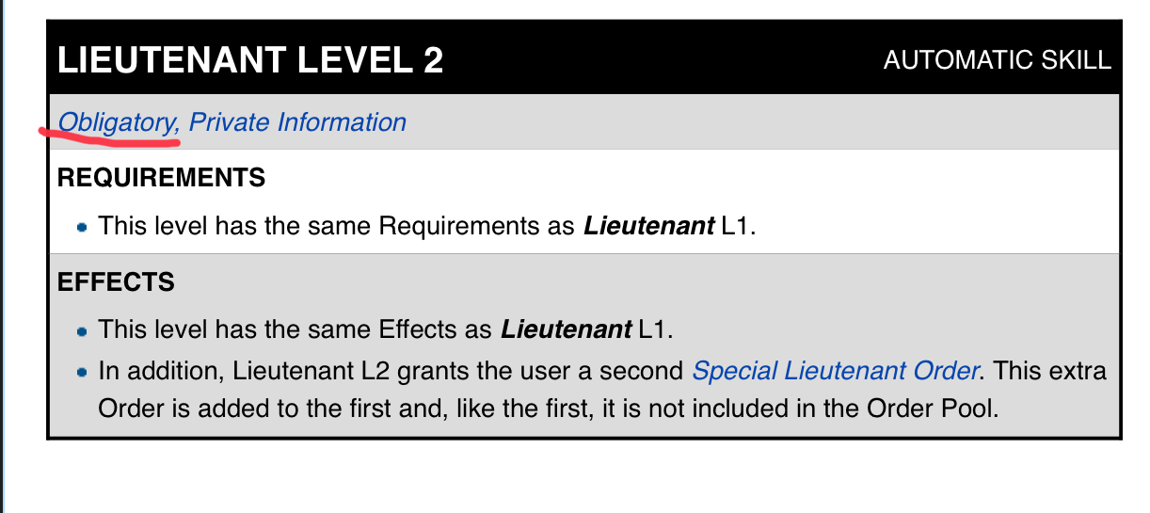Click the Automatic Skill label
Image resolution: width=1150 pixels, height=513 pixels.
coord(998,61)
